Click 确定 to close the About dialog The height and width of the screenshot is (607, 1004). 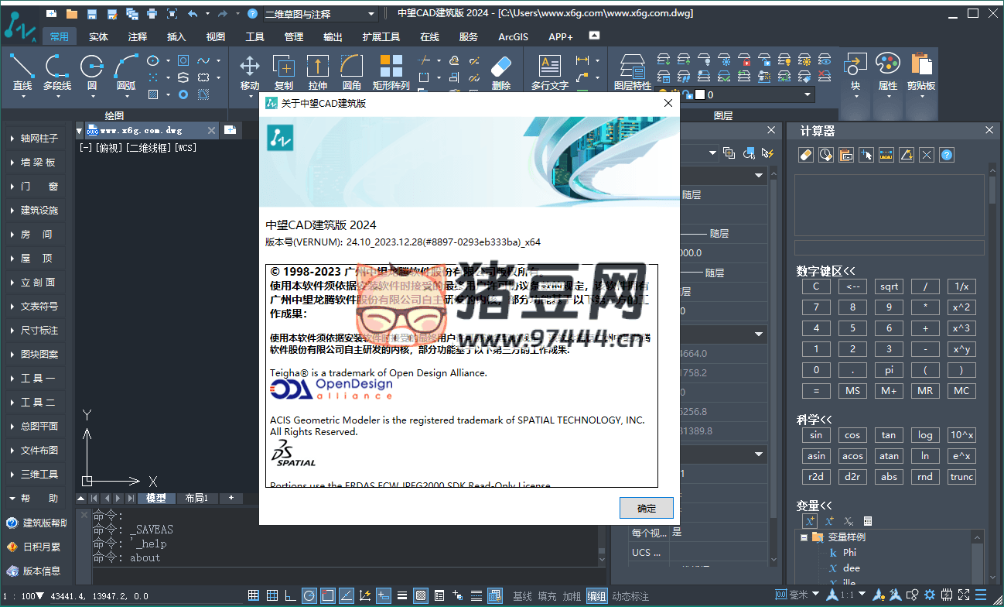tap(646, 508)
